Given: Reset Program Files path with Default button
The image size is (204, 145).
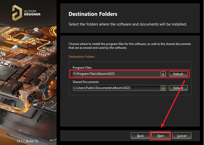Looking at the screenshot, I should click(178, 74).
